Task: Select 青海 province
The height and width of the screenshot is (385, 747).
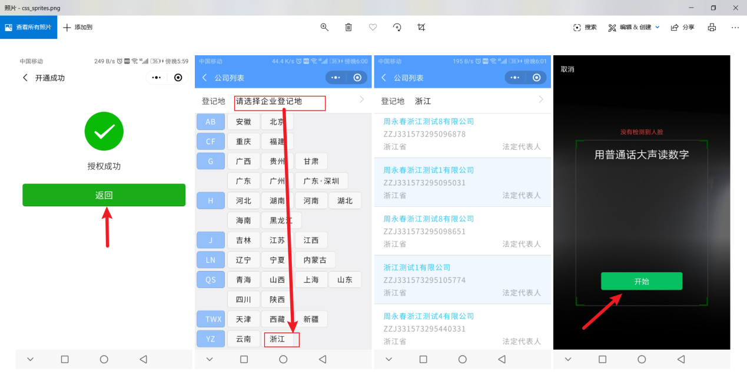Action: pos(244,280)
